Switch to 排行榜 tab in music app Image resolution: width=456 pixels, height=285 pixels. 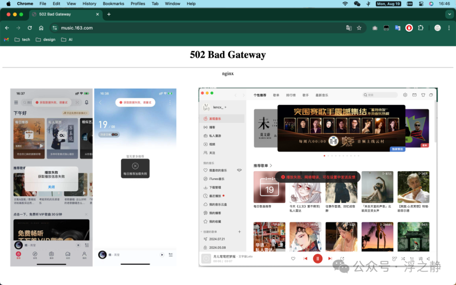click(291, 95)
